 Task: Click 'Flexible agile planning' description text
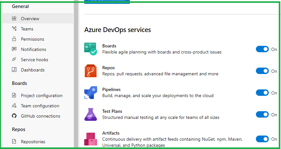click(162, 52)
